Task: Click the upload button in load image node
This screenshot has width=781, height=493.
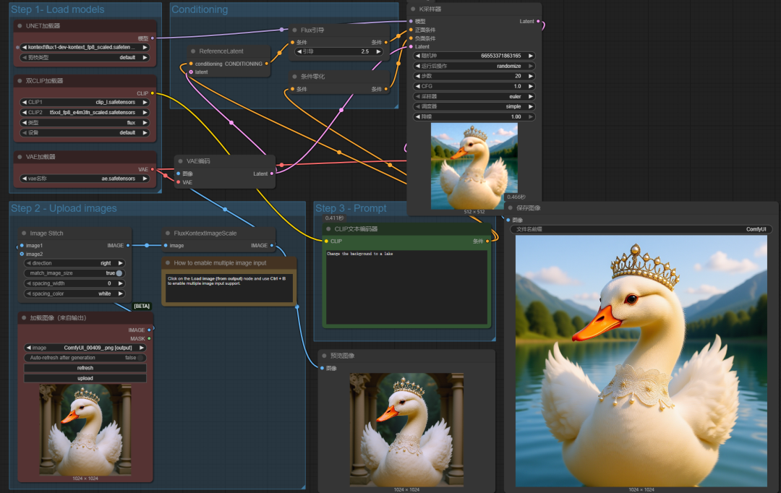Action: [x=85, y=379]
